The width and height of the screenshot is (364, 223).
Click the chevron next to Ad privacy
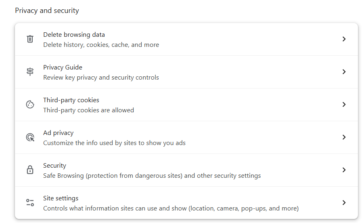(x=344, y=137)
